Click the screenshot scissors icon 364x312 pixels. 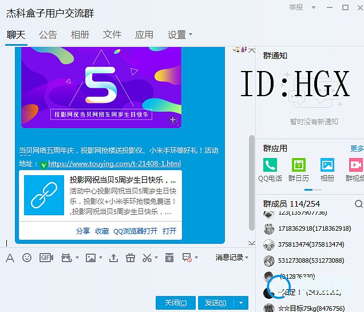pyautogui.click(x=147, y=258)
